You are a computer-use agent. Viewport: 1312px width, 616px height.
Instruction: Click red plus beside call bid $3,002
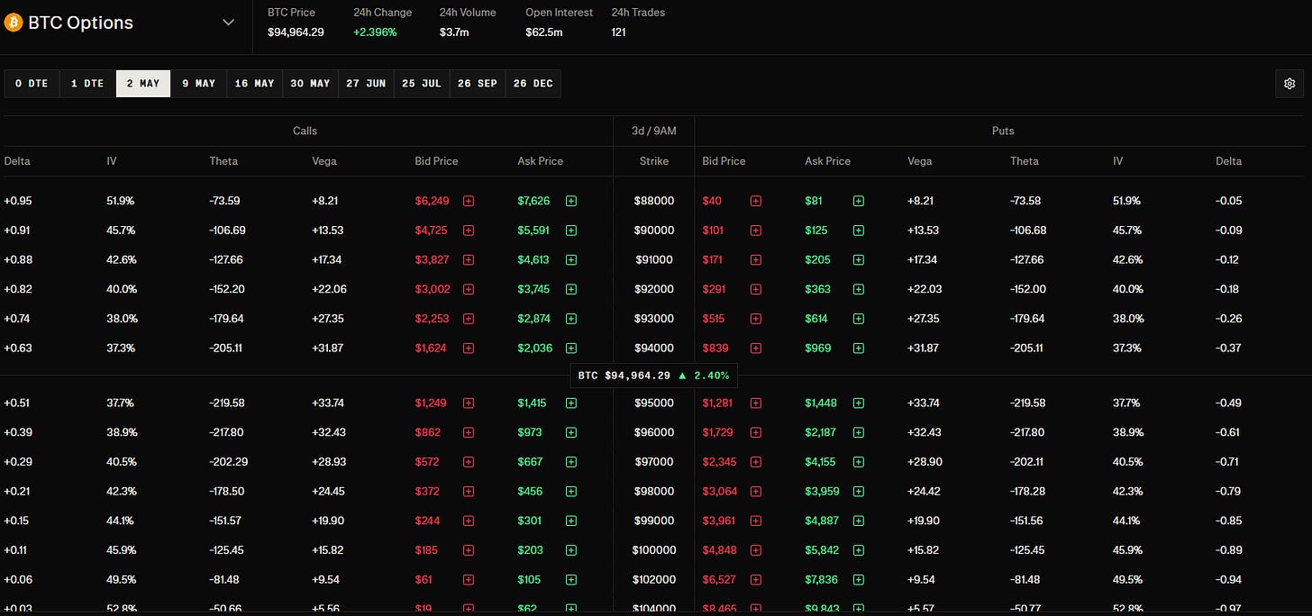pyautogui.click(x=469, y=289)
